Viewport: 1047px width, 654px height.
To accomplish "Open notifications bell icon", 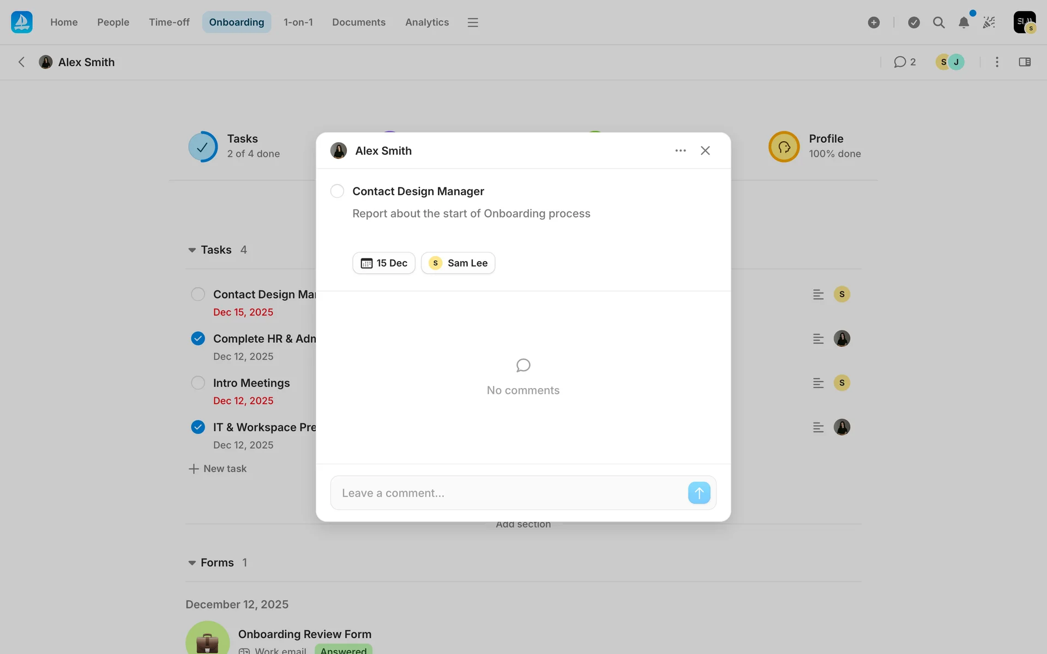I will [x=964, y=22].
